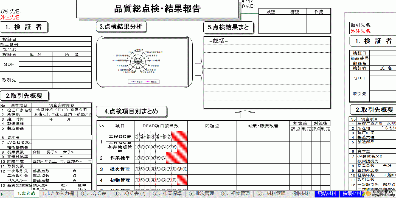Click the red hatched cell in 工程QC表 row
Viewport: 396px width, 198px height.
pyautogui.click(x=179, y=136)
